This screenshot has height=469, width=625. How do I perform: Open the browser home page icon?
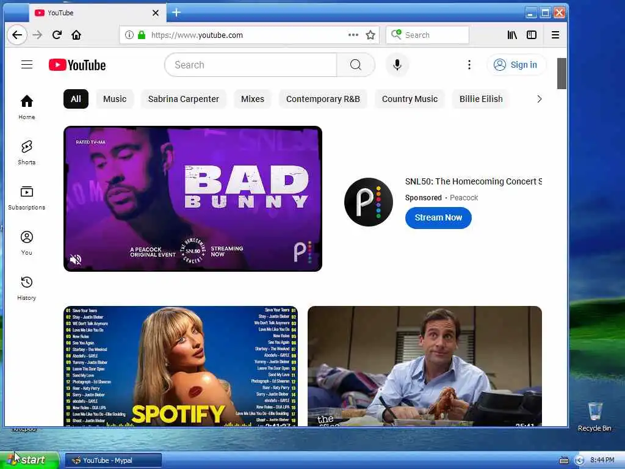[x=76, y=35]
